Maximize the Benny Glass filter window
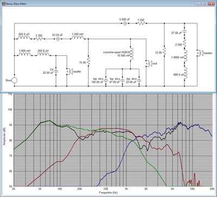The width and height of the screenshot is (217, 197). 205,3
